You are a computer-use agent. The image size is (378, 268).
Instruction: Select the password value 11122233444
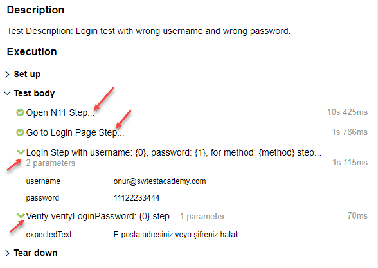(136, 198)
